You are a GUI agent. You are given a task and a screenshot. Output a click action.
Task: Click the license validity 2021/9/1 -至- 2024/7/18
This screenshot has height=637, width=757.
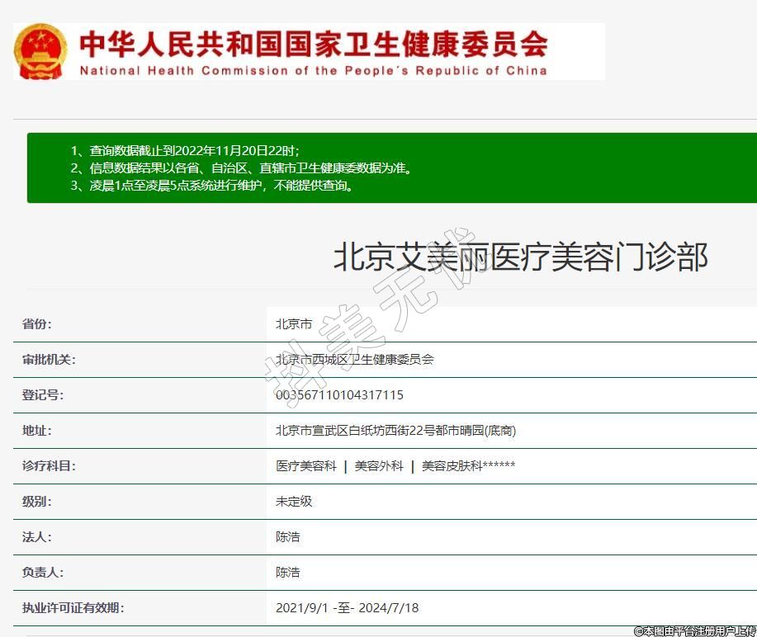click(x=347, y=608)
